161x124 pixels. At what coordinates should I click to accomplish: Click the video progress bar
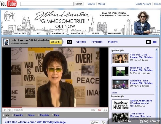pyautogui.click(x=55, y=107)
